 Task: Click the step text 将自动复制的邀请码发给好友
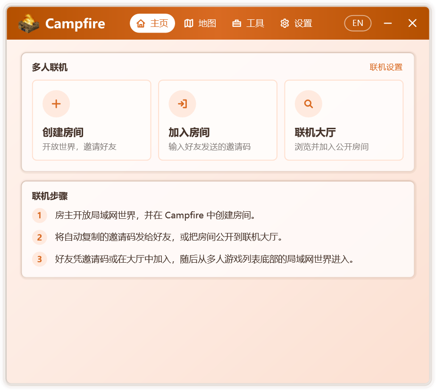point(113,237)
